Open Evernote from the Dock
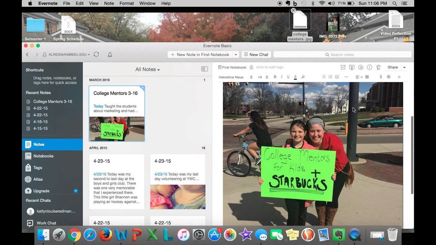The height and width of the screenshot is (245, 436). coord(339,235)
